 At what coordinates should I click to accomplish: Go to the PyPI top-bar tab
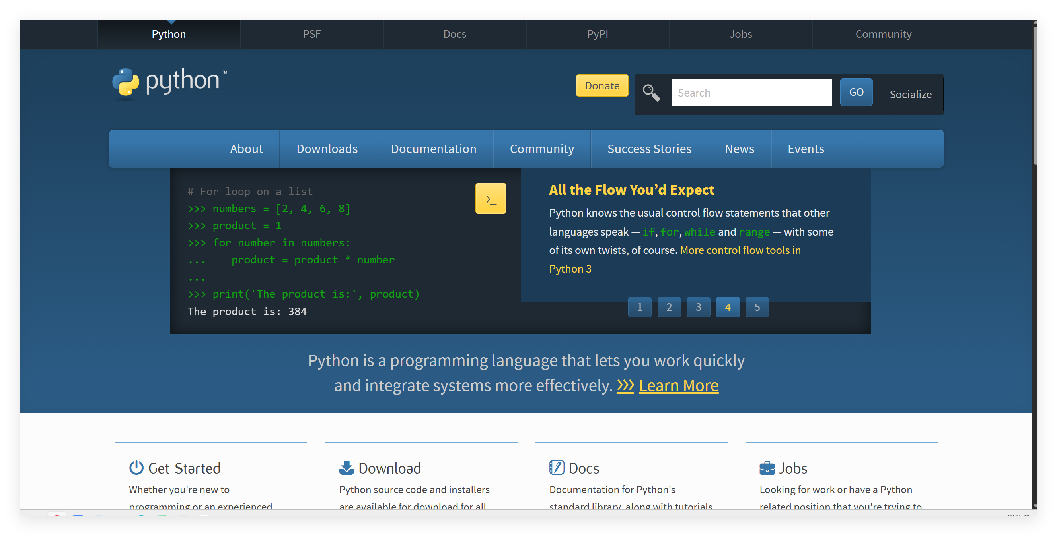point(598,35)
